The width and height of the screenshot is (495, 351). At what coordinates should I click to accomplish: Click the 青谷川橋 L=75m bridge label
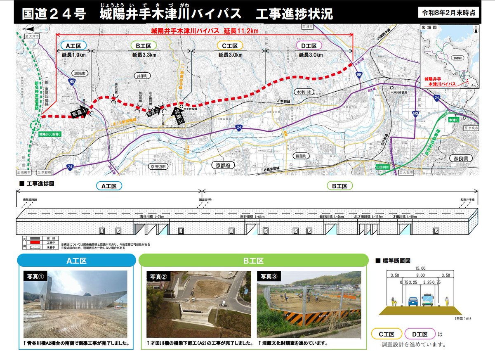(152, 216)
